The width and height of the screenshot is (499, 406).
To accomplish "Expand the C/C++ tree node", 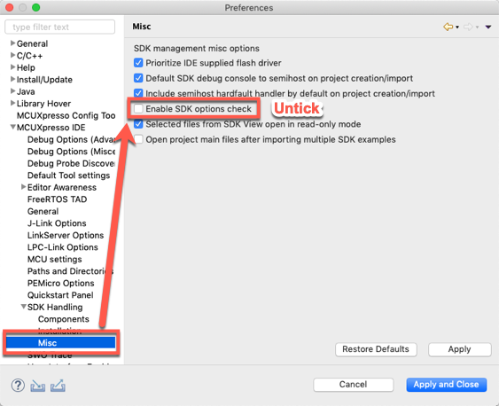I will tap(12, 55).
